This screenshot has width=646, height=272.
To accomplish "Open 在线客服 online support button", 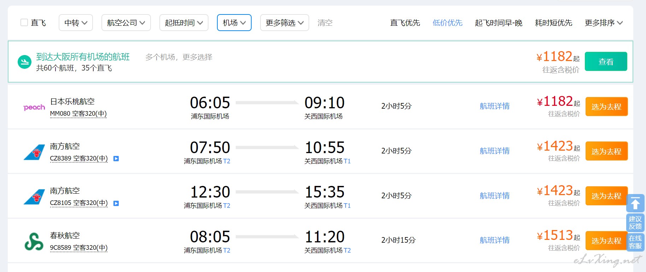I will click(635, 242).
